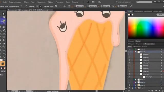Click the None color mode button
Viewport: 164px width, 92px height.
click(4, 68)
